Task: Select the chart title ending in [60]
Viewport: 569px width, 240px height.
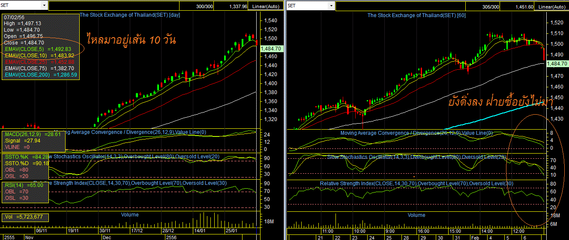Action: click(x=416, y=15)
